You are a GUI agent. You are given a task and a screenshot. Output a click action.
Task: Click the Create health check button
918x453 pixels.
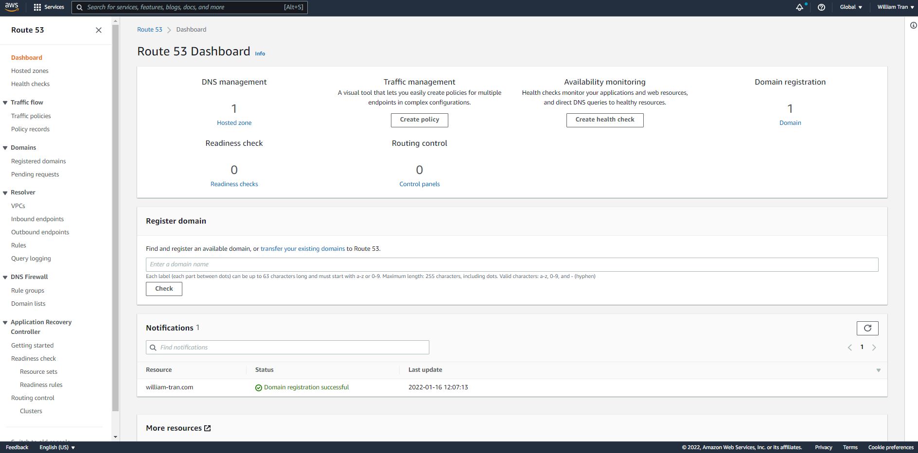[604, 120]
